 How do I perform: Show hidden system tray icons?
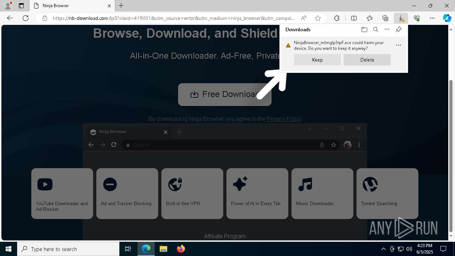(383, 249)
